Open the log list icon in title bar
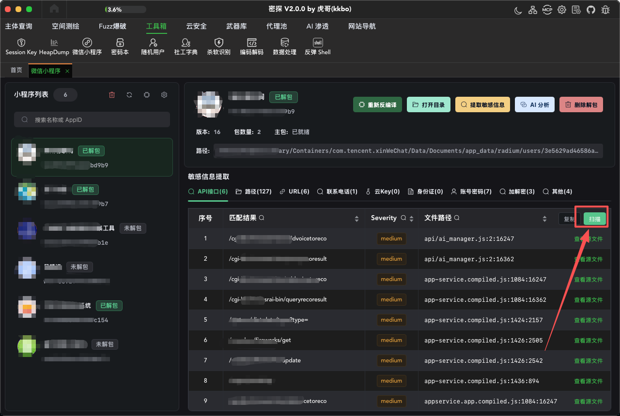The width and height of the screenshot is (620, 416). click(576, 10)
